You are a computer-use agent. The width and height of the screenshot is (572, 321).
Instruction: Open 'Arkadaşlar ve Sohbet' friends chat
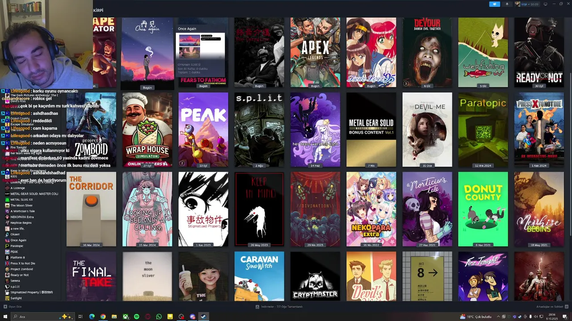coord(552,307)
